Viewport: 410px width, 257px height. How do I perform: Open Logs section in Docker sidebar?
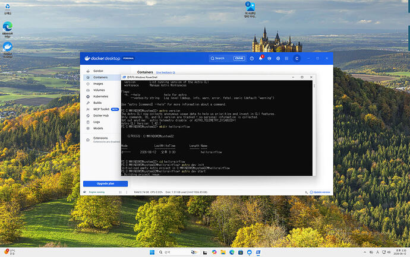point(97,122)
